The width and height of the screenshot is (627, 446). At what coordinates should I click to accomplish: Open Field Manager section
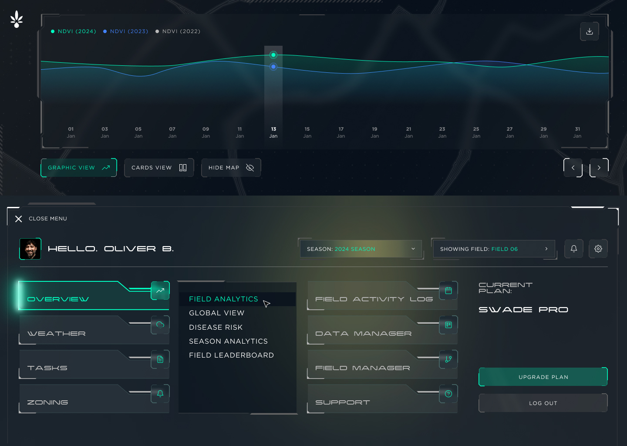382,364
